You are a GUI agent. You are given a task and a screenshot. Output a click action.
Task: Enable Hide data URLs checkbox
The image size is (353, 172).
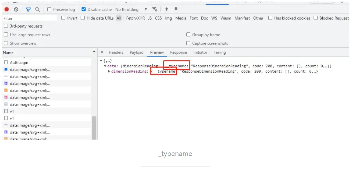click(83, 18)
